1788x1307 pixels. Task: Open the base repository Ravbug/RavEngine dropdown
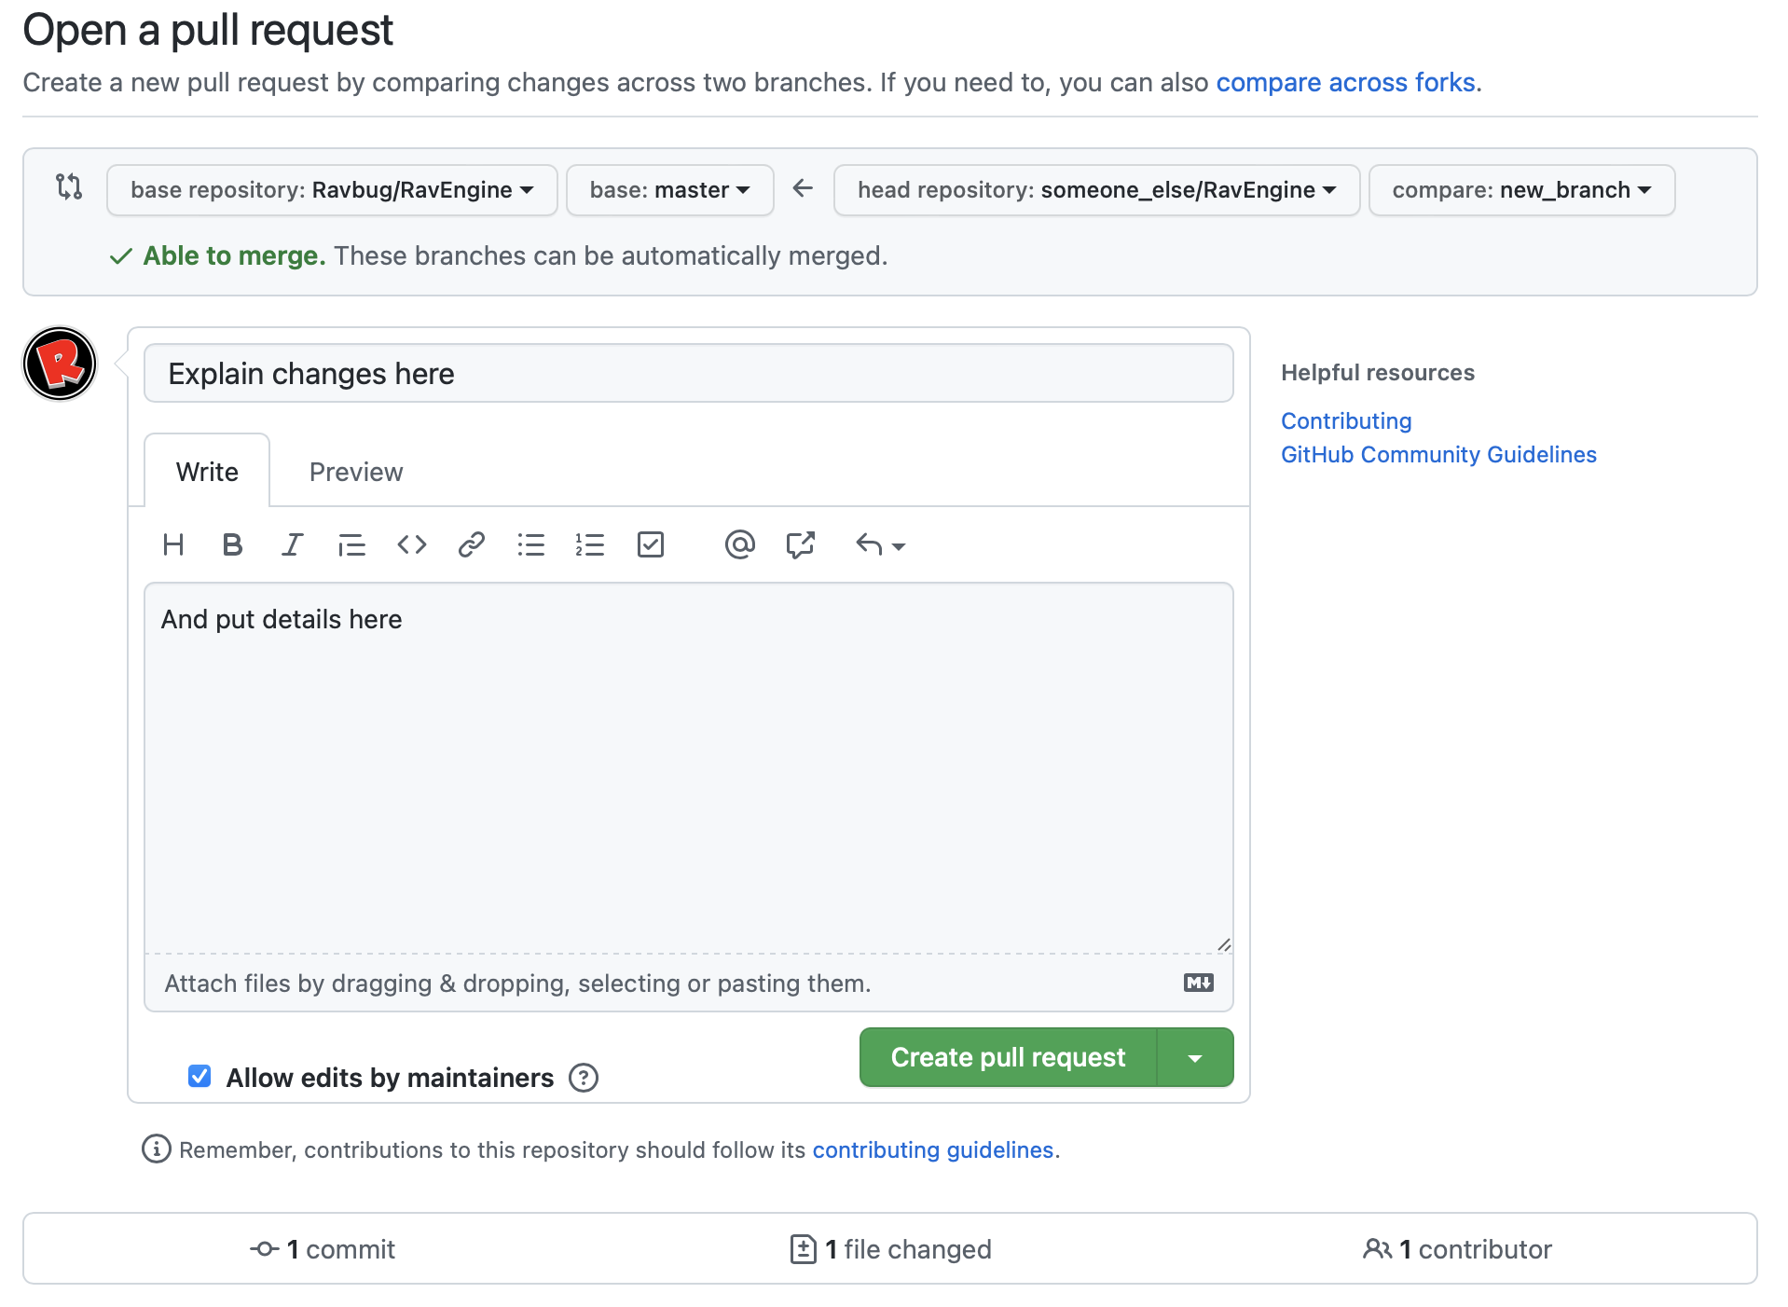click(x=332, y=190)
